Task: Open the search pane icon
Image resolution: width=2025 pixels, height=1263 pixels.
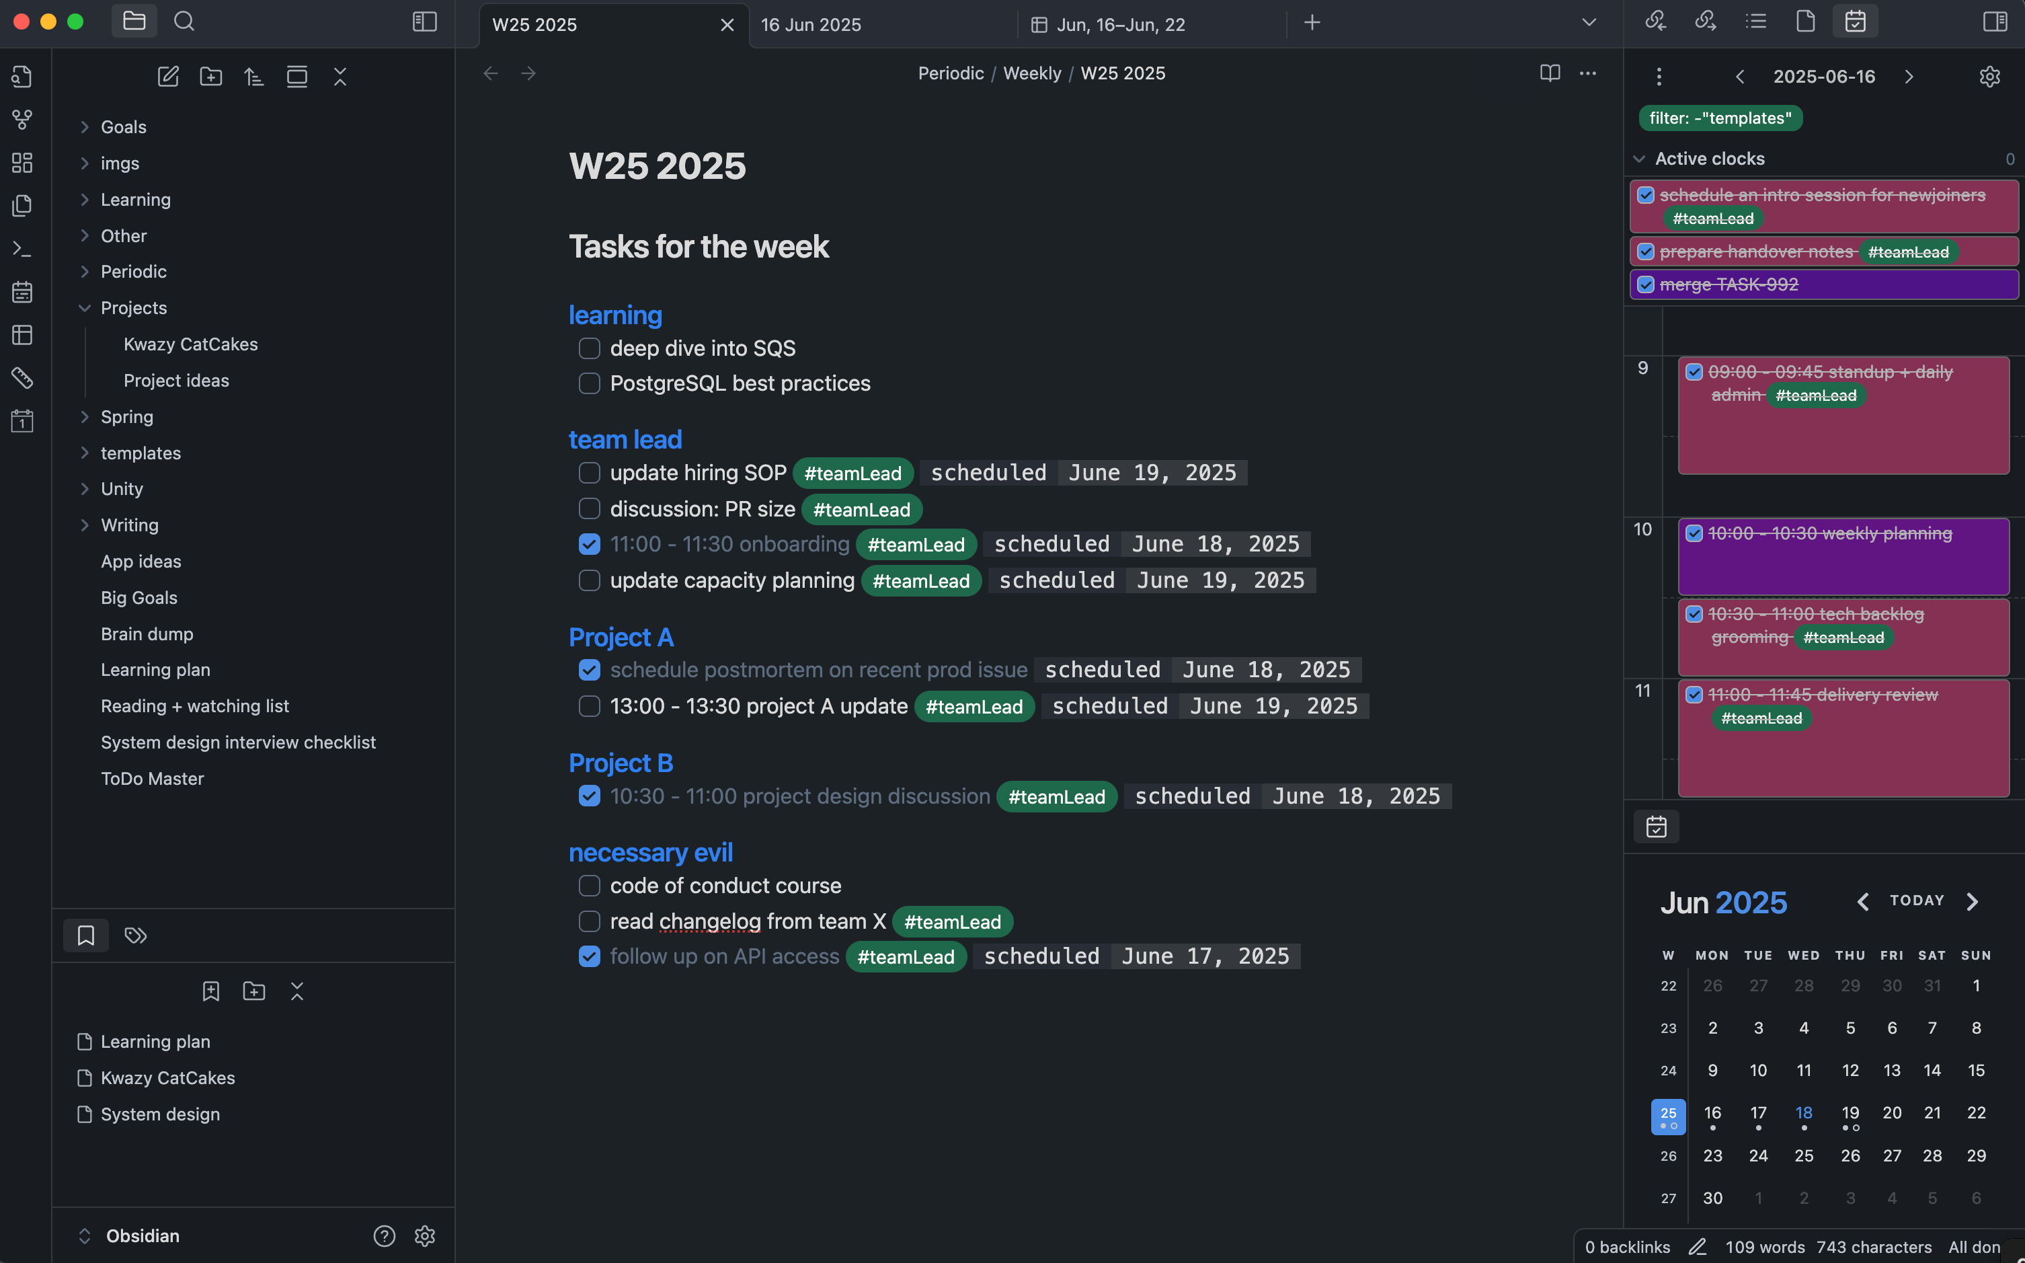Action: (x=184, y=22)
